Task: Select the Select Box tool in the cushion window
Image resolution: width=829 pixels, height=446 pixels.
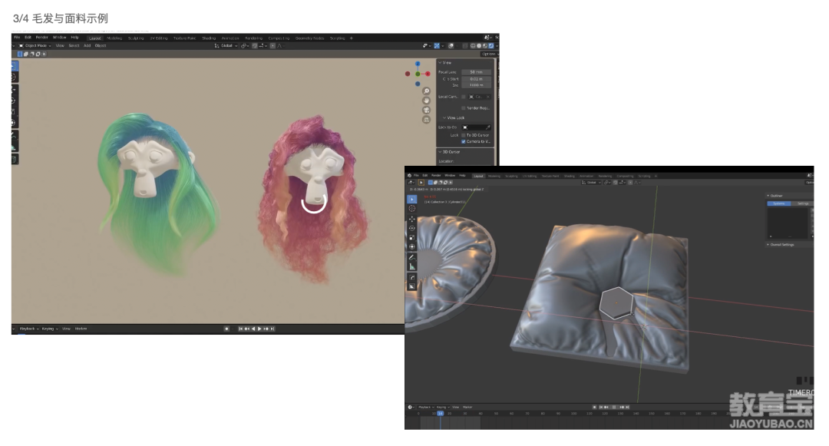Action: (x=412, y=200)
